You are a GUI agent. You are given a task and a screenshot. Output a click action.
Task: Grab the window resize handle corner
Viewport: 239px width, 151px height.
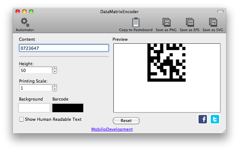point(224,131)
